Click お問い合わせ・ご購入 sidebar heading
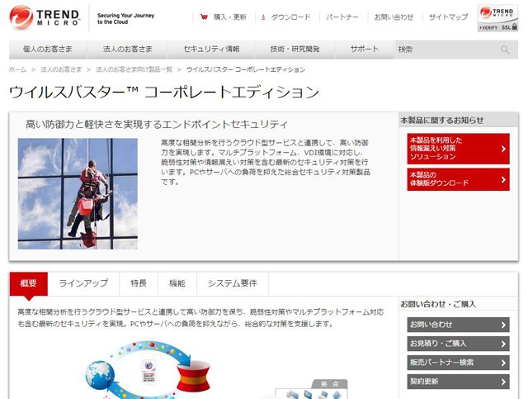The width and height of the screenshot is (528, 399). tap(438, 304)
